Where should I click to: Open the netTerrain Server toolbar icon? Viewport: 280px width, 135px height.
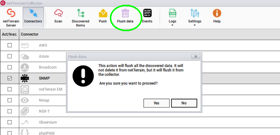click(x=11, y=13)
